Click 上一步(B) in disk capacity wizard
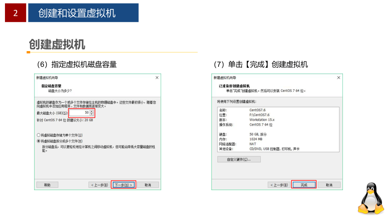 tap(100, 185)
